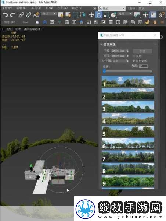
Task: Activate the Select and Scale tool
Action: pos(106,15)
